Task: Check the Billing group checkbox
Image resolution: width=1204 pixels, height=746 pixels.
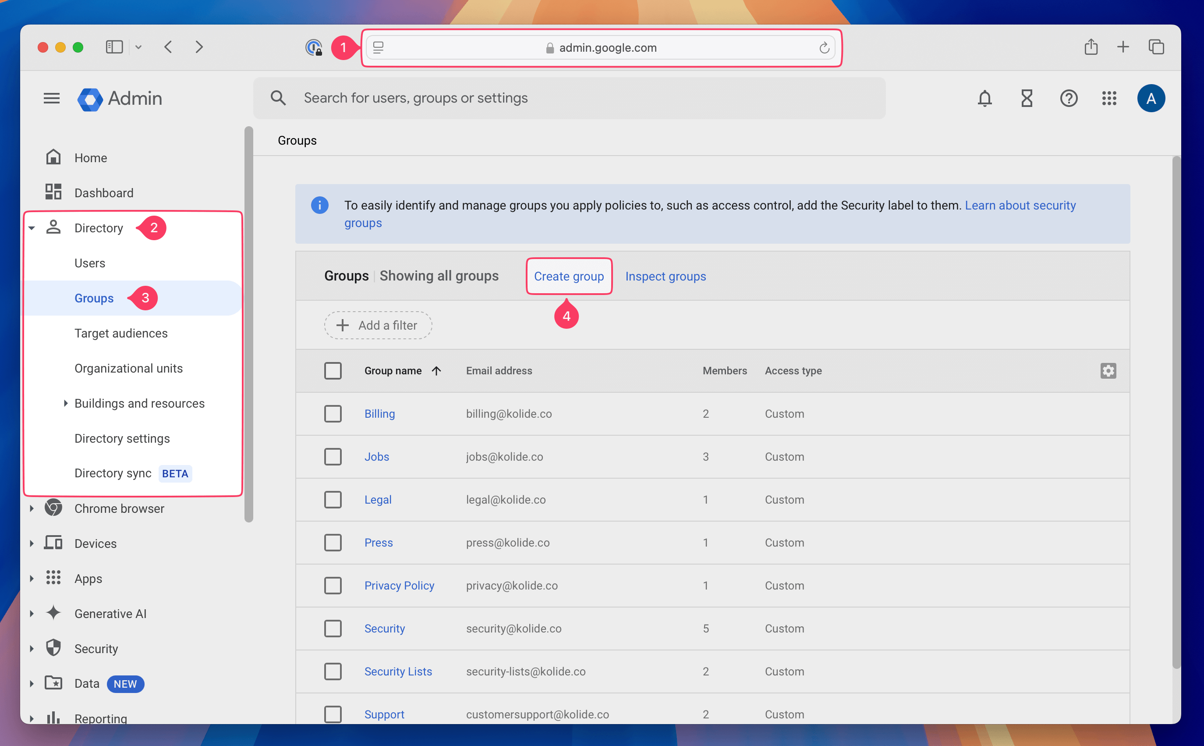Action: 333,413
